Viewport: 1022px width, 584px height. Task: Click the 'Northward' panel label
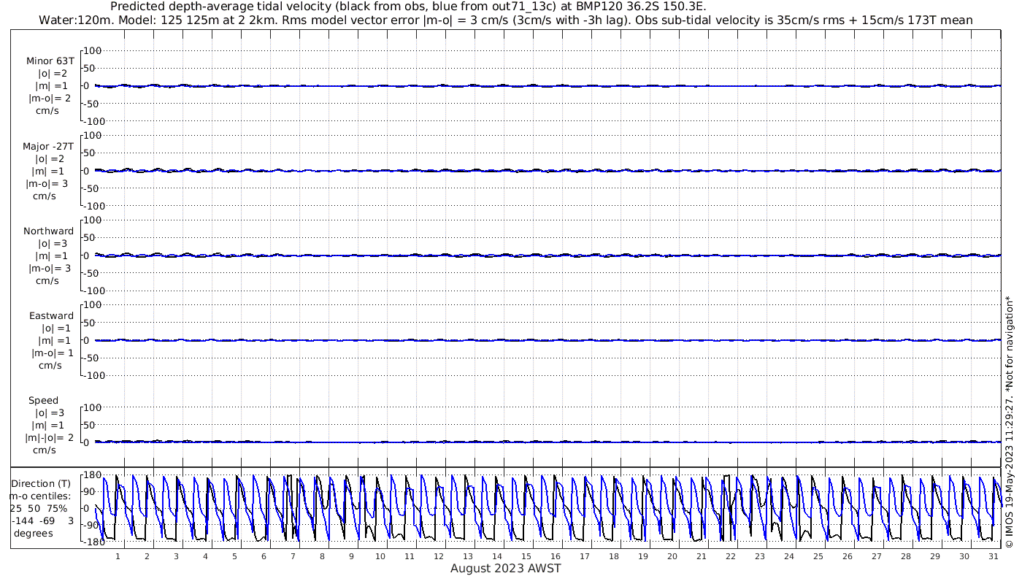[x=48, y=231]
